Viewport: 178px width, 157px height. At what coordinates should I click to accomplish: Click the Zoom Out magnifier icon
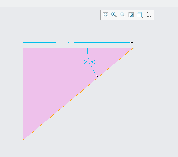tap(123, 15)
